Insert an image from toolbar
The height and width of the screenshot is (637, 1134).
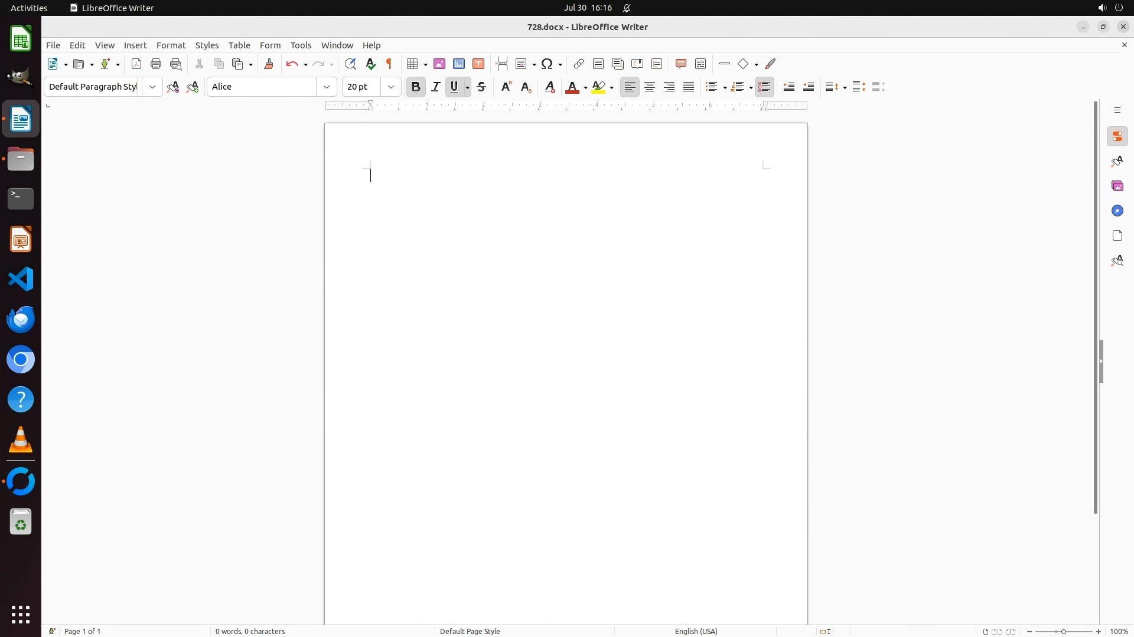click(439, 64)
